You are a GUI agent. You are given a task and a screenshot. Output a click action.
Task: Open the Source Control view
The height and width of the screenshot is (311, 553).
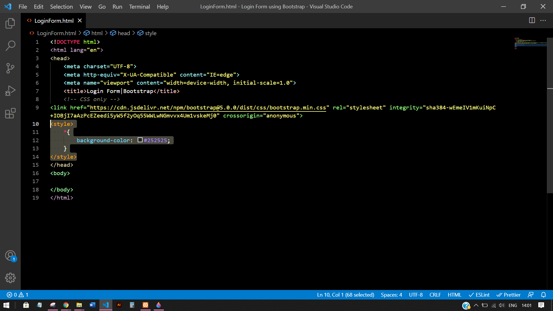(10, 68)
